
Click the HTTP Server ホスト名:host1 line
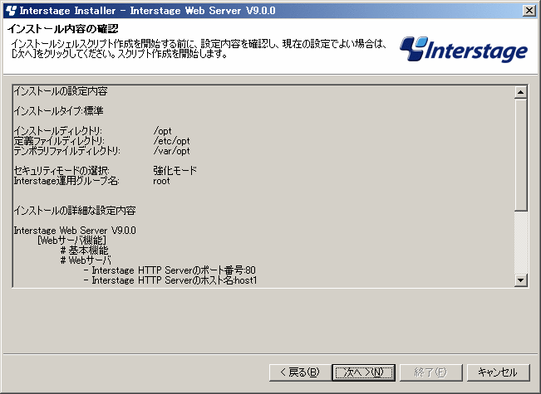170,280
